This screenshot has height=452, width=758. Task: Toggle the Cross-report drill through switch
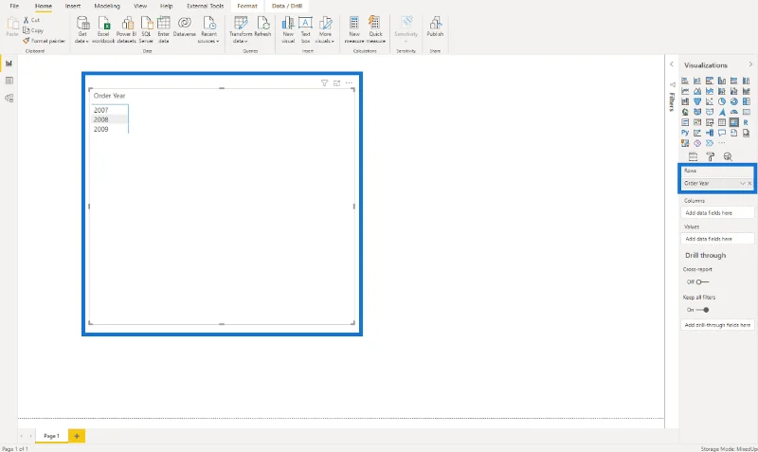pos(702,281)
